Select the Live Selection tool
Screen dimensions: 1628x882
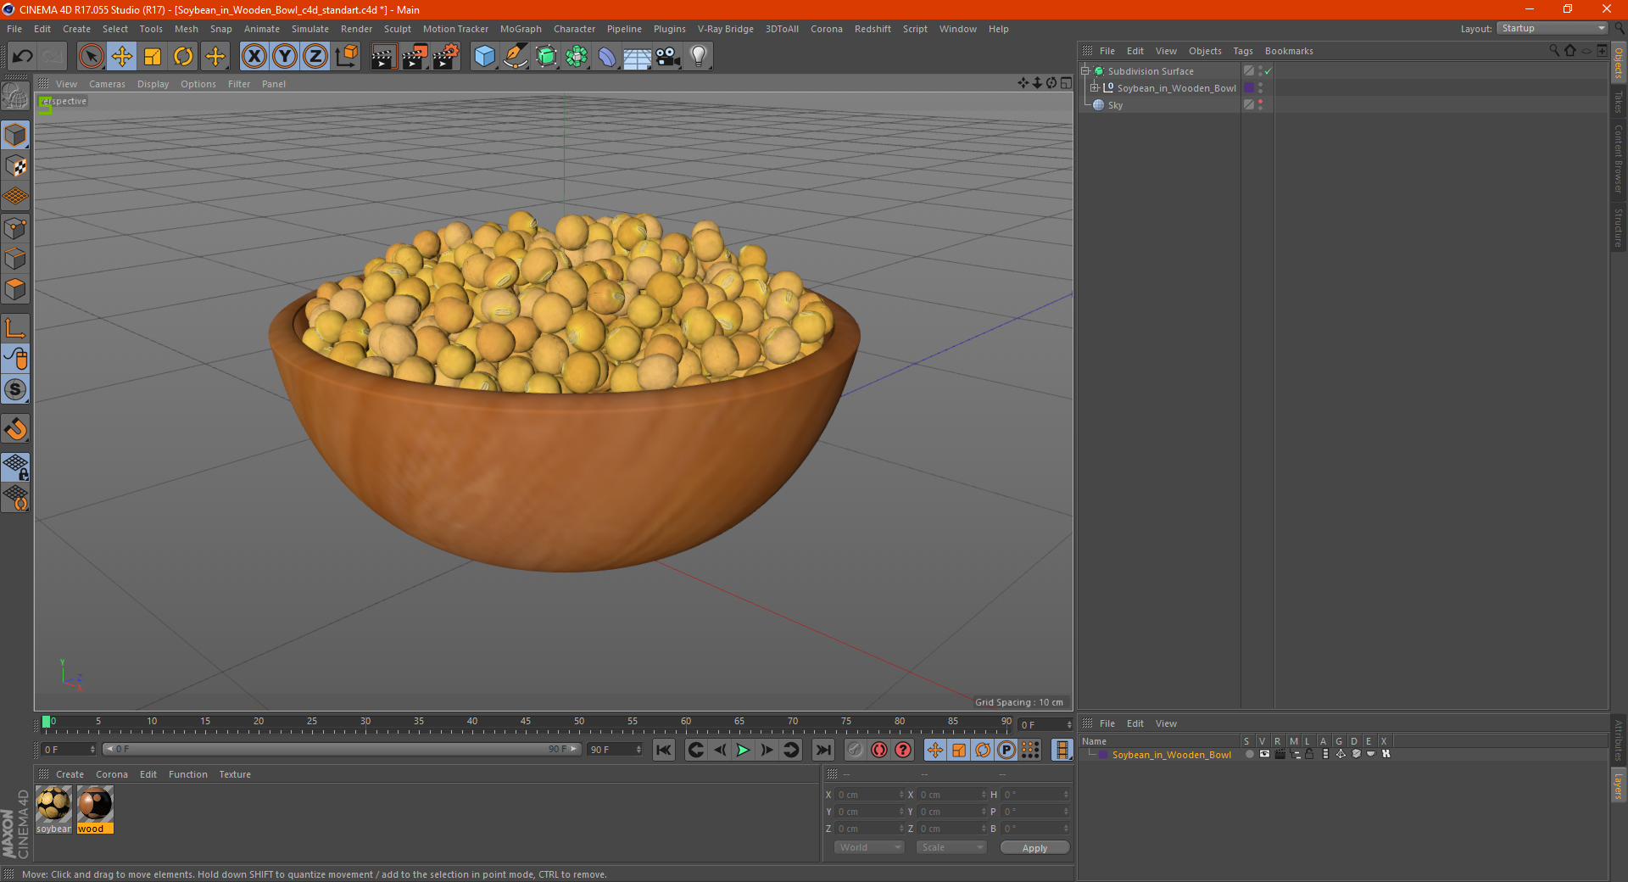point(91,57)
